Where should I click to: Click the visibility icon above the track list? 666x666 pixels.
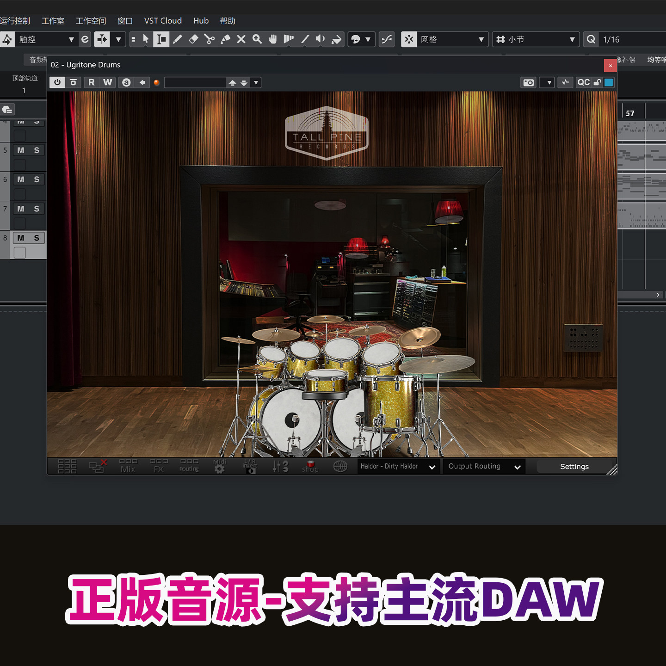7,110
